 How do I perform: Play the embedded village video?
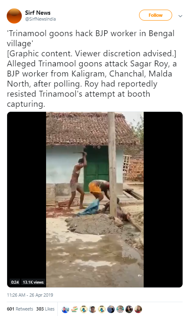tap(95, 200)
